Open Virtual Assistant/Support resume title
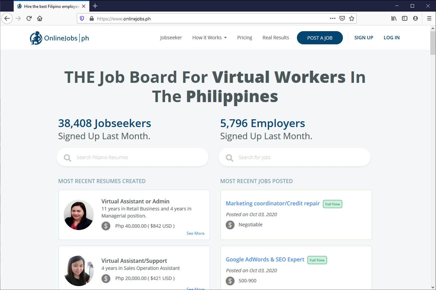436x290 pixels. click(x=134, y=261)
